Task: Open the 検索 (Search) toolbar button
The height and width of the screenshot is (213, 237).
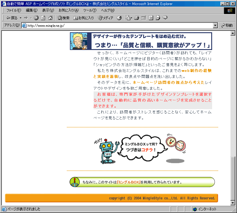Action: point(63,18)
